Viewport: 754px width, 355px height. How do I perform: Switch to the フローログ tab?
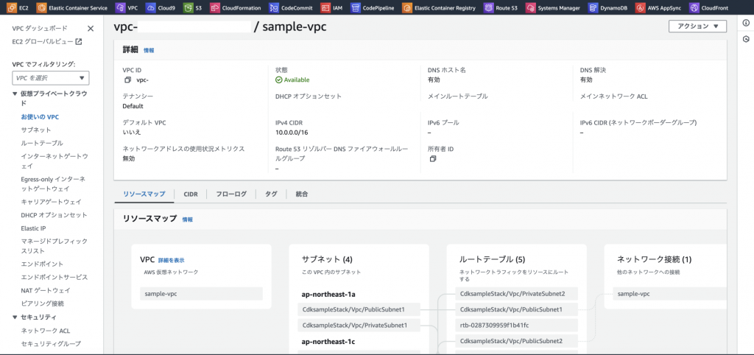[231, 194]
